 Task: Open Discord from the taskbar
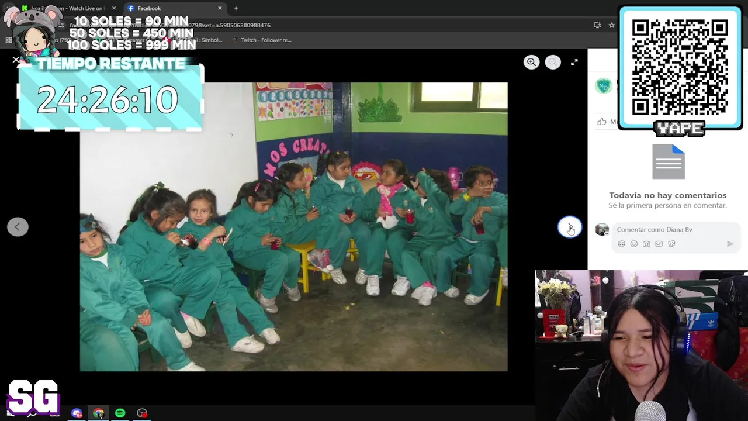[77, 413]
